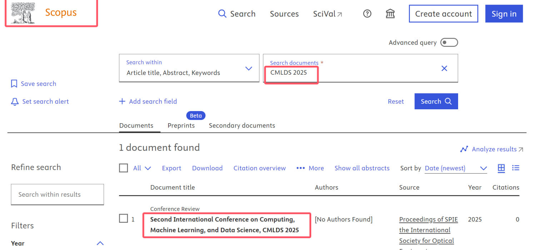Viewport: 536px width, 250px height.
Task: Click the Beta badge above Preprints
Action: tap(196, 115)
